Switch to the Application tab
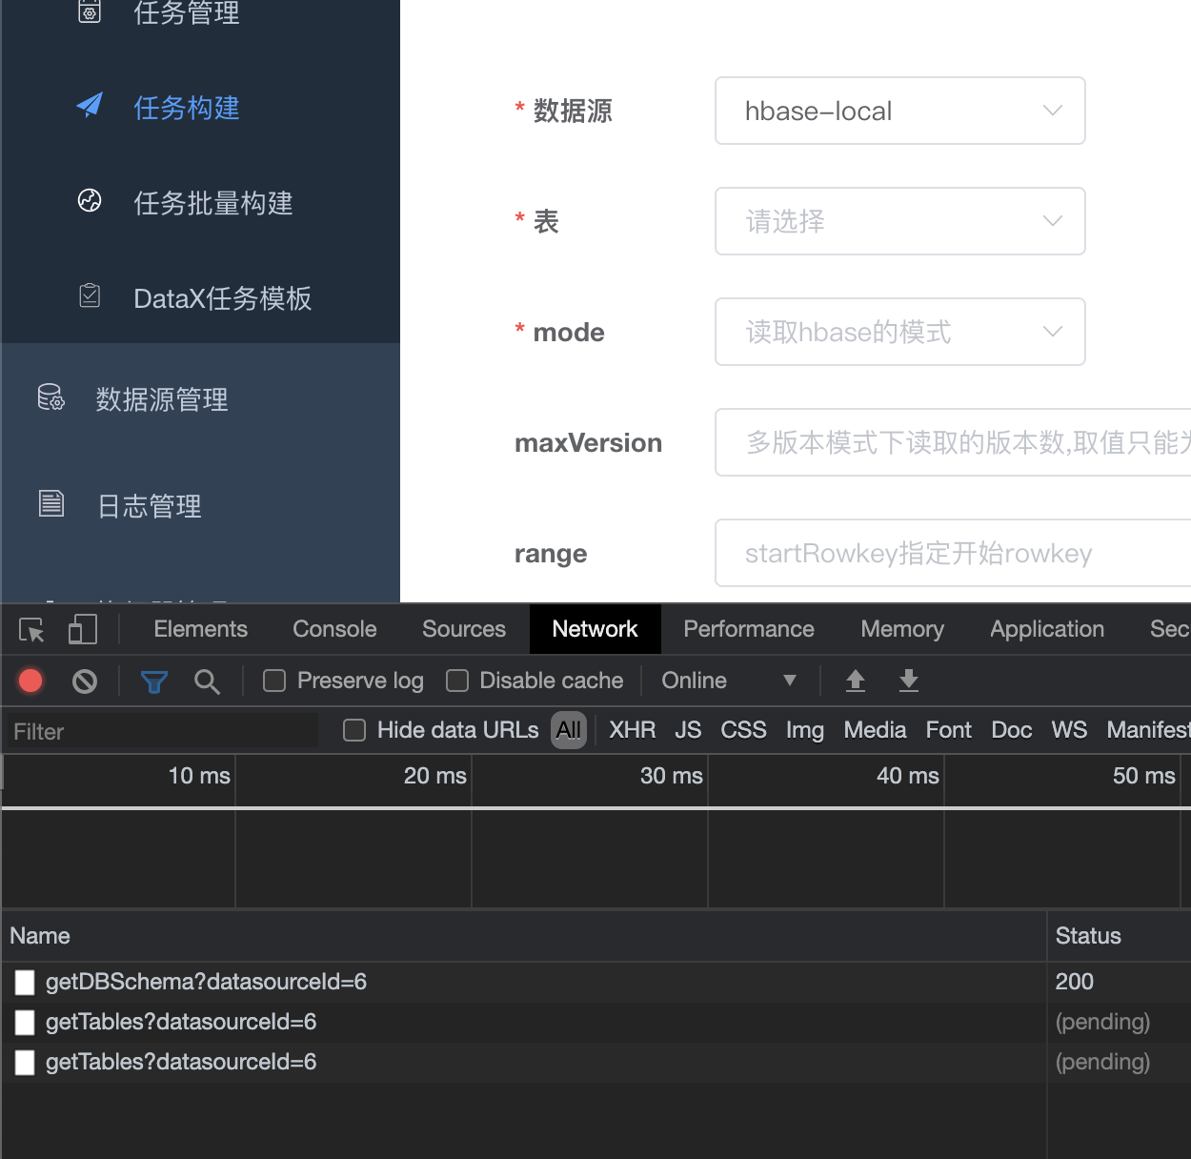 click(1046, 629)
